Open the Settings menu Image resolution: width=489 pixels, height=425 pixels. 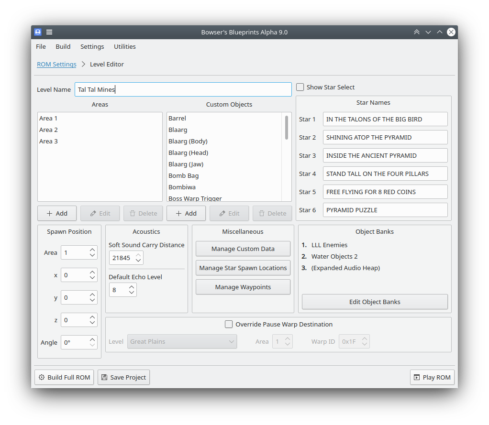pyautogui.click(x=92, y=46)
